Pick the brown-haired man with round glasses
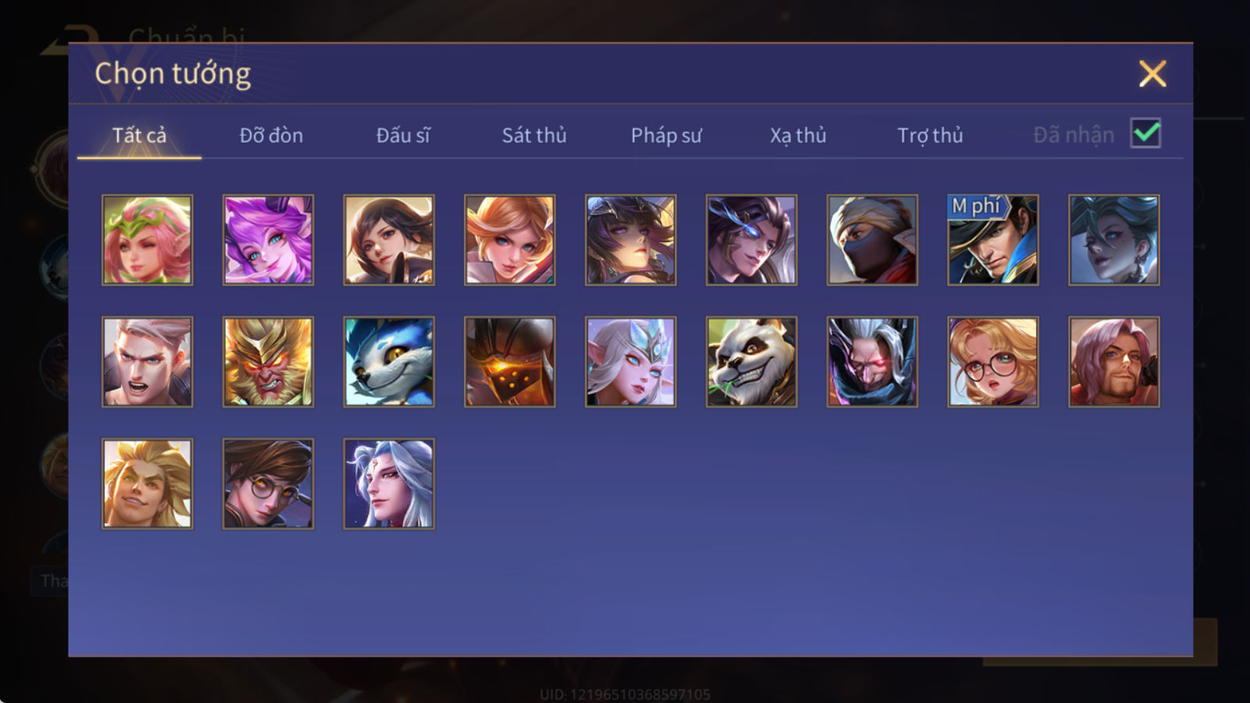Screen dimensions: 1250x703 click(x=268, y=484)
